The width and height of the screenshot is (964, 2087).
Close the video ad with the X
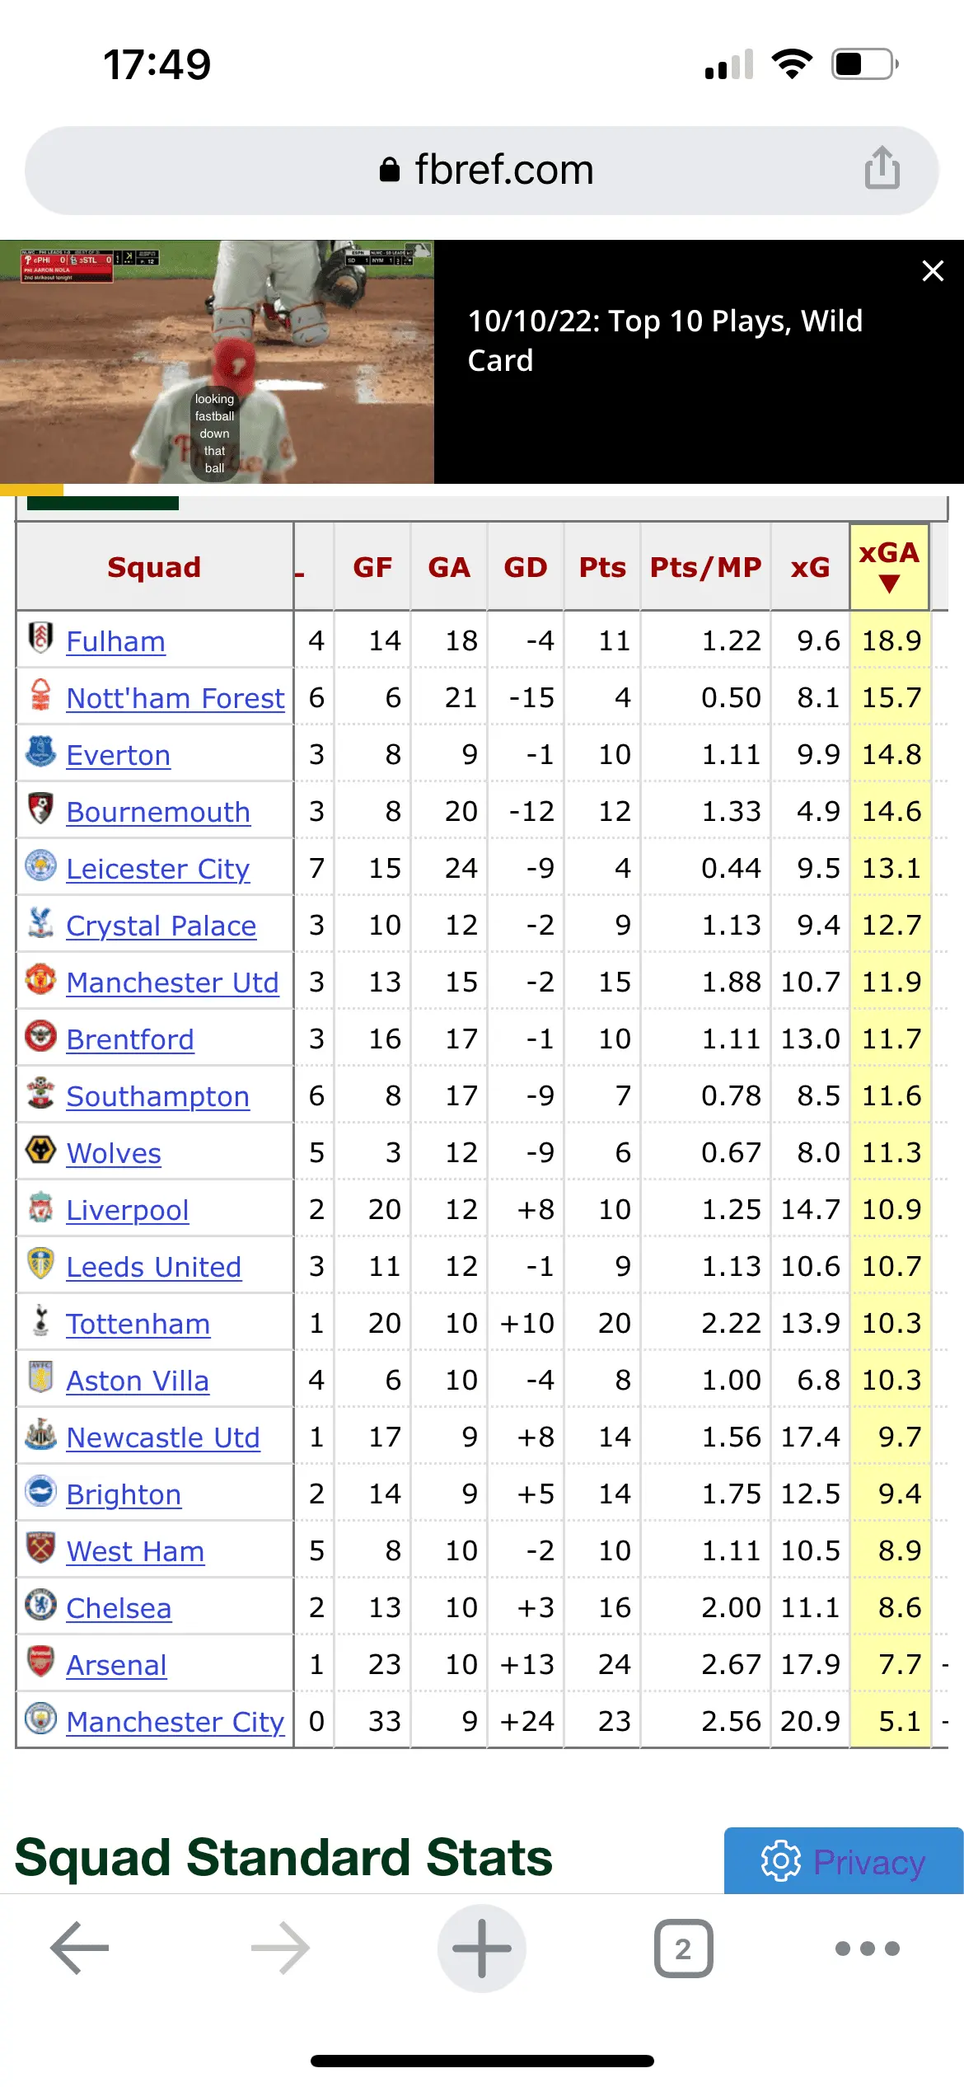coord(933,271)
